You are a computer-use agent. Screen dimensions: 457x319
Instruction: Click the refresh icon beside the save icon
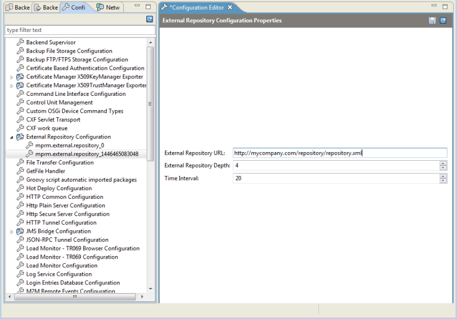pyautogui.click(x=443, y=20)
